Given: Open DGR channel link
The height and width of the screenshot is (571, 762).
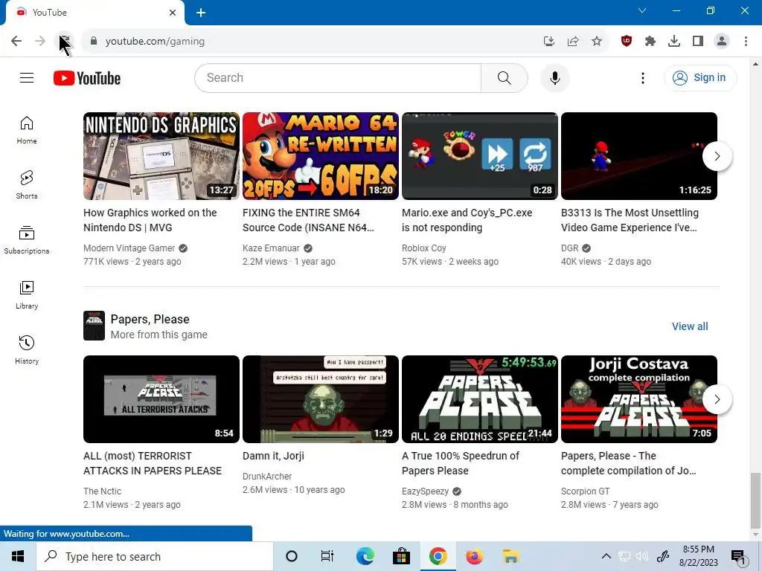Looking at the screenshot, I should tap(569, 248).
